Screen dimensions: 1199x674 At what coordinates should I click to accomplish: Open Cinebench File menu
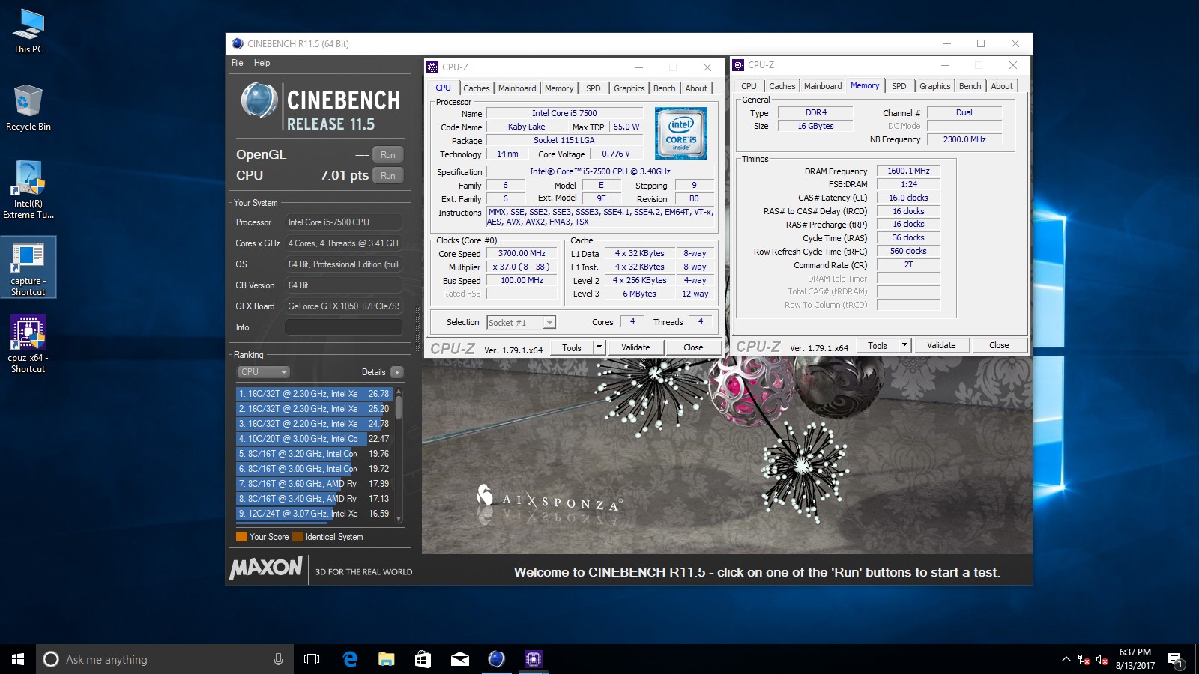click(238, 63)
